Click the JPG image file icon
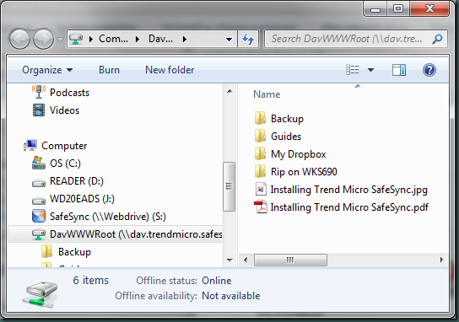 pyautogui.click(x=261, y=189)
